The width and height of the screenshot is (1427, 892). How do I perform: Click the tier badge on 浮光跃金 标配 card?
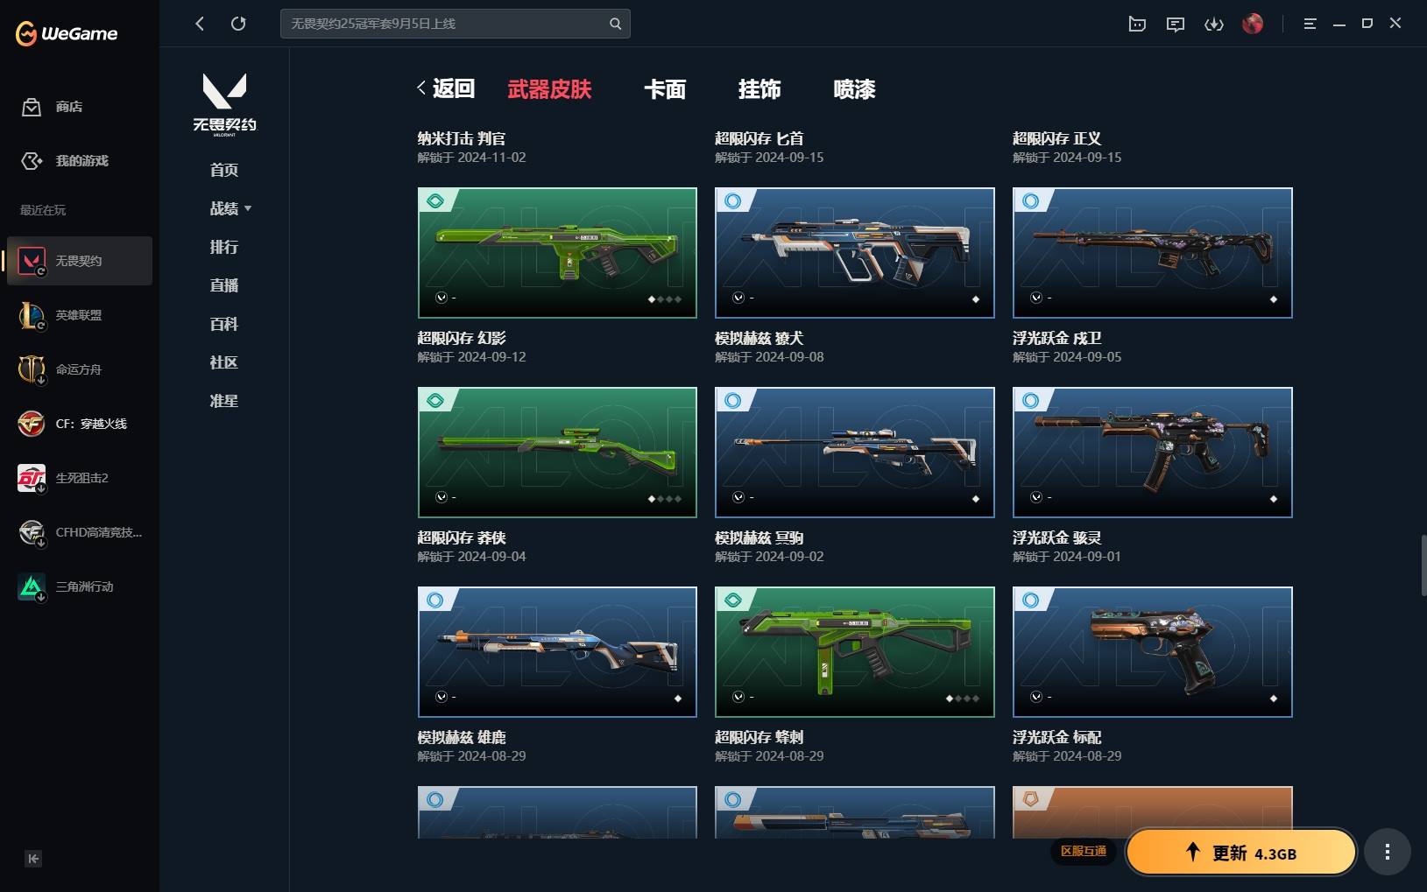coord(1031,600)
